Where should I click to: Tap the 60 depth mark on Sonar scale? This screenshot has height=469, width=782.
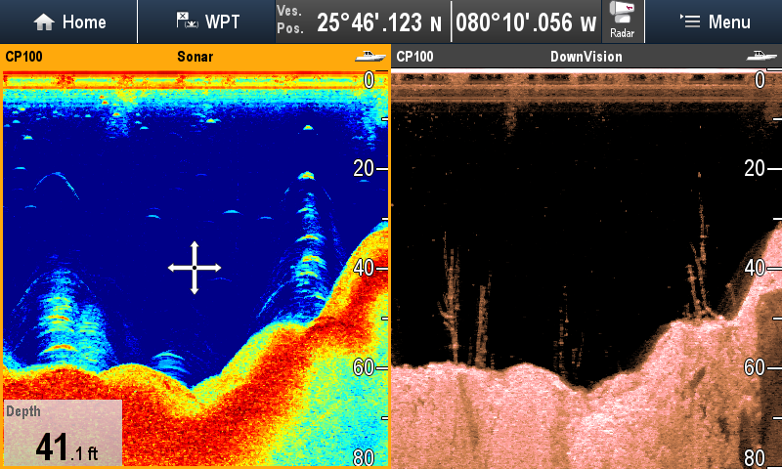[364, 367]
